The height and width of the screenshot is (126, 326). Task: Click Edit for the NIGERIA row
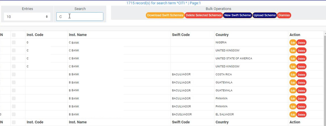(x=293, y=43)
